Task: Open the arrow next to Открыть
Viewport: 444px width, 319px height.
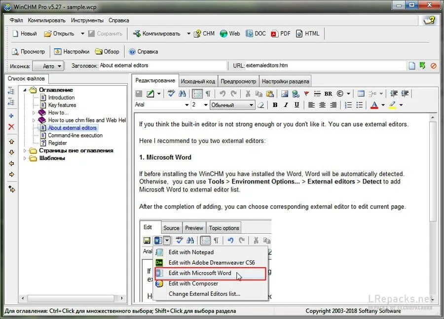Action: pos(82,34)
